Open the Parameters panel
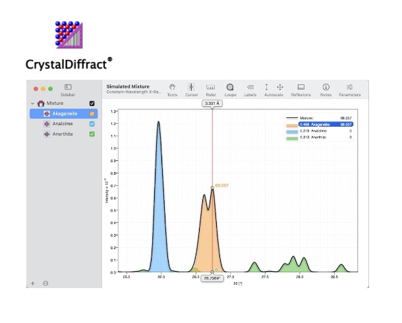Screen dimensions: 402x323 click(349, 88)
